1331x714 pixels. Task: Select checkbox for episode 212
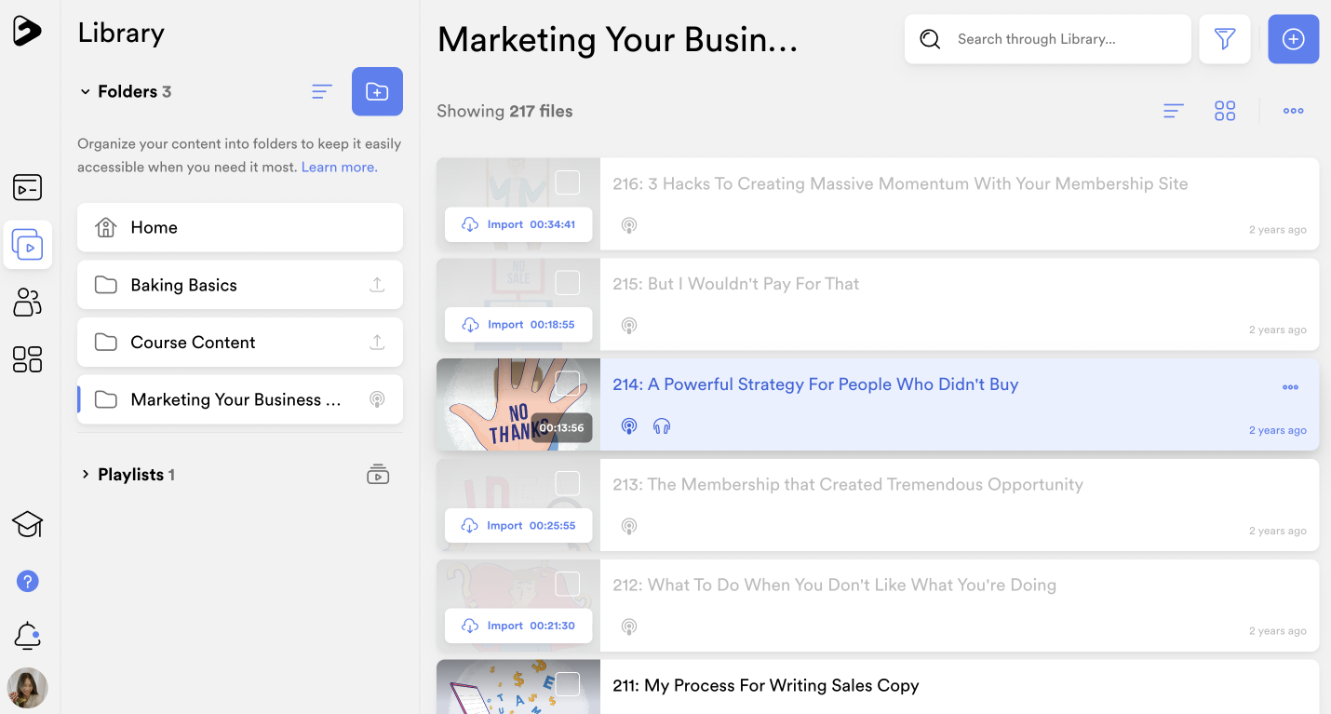[x=568, y=584]
